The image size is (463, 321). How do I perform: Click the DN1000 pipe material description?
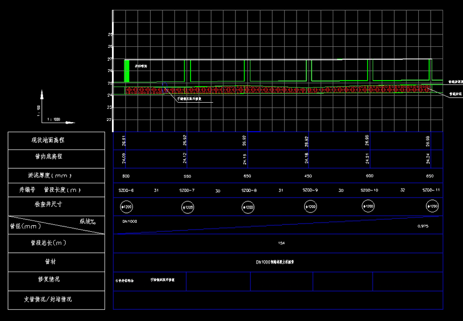click(275, 262)
